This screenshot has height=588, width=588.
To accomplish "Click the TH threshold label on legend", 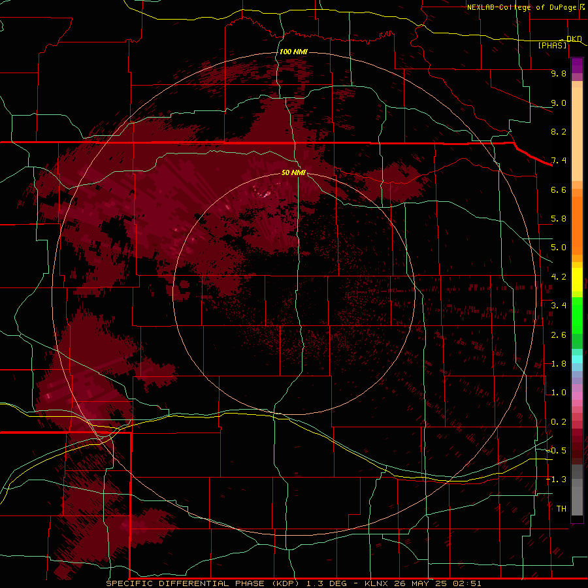I will pos(561,509).
